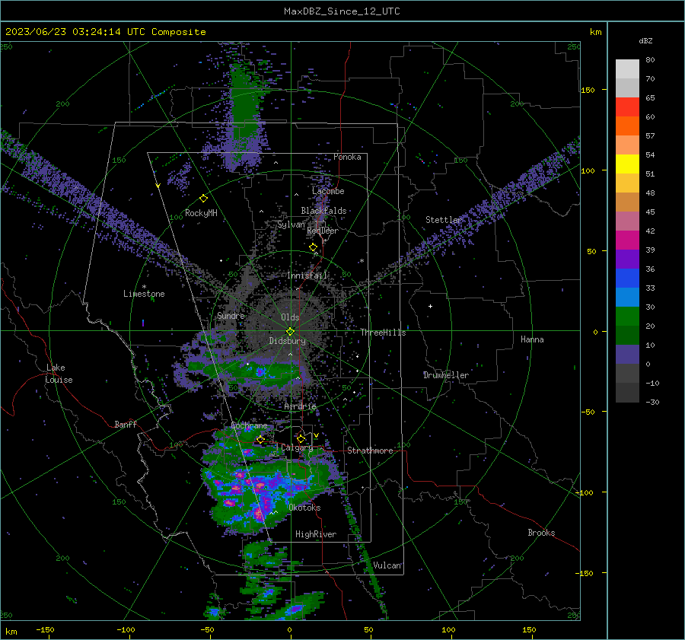This screenshot has width=685, height=640.
Task: Click the yellow marker near Cochrane
Action: click(x=260, y=439)
